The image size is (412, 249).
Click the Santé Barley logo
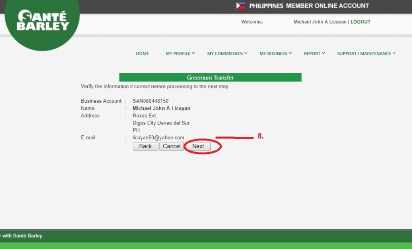pyautogui.click(x=43, y=21)
